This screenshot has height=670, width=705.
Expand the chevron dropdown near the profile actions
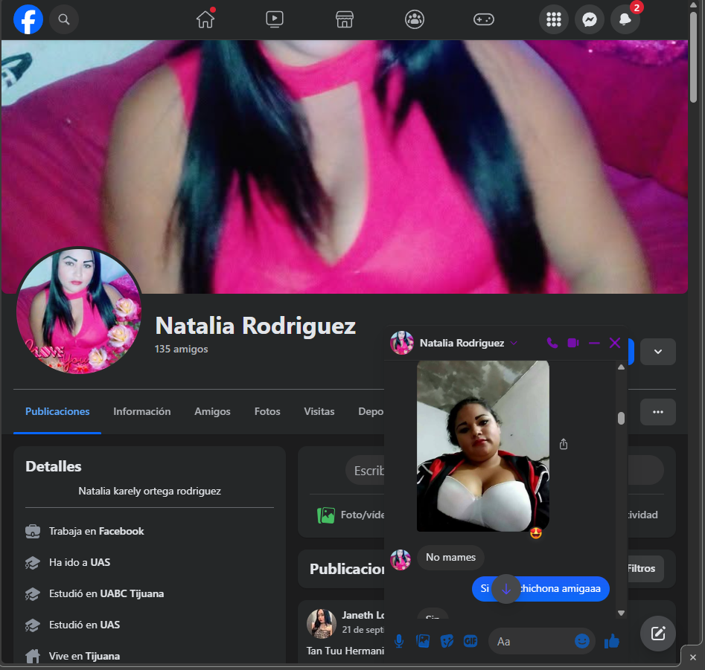pyautogui.click(x=658, y=351)
